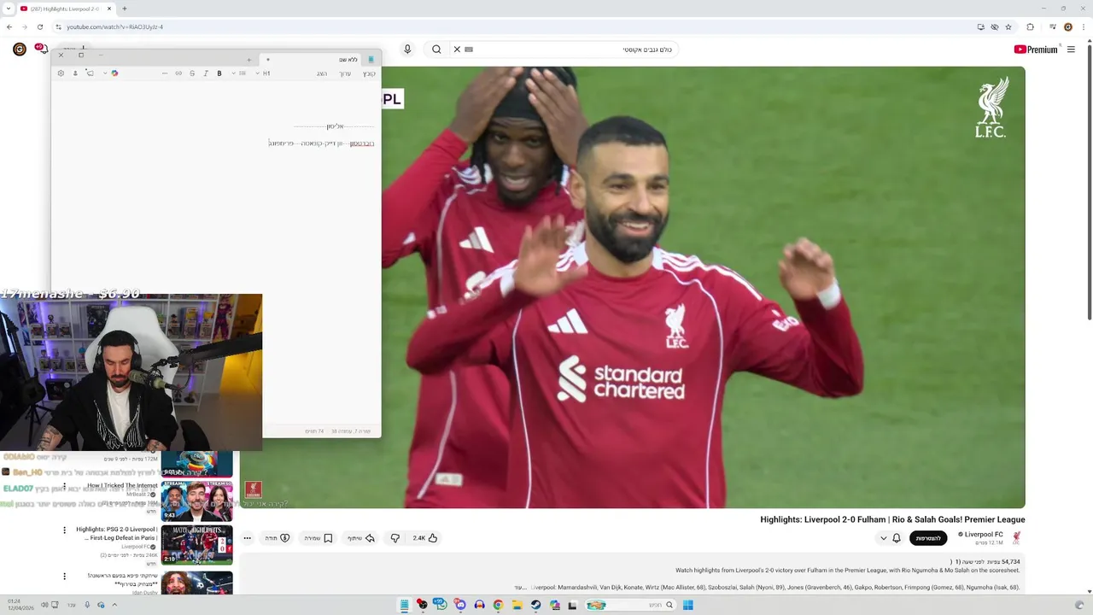Open PSG 2-0 Liverpool highlights thumbnail
This screenshot has width=1093, height=615.
196,545
